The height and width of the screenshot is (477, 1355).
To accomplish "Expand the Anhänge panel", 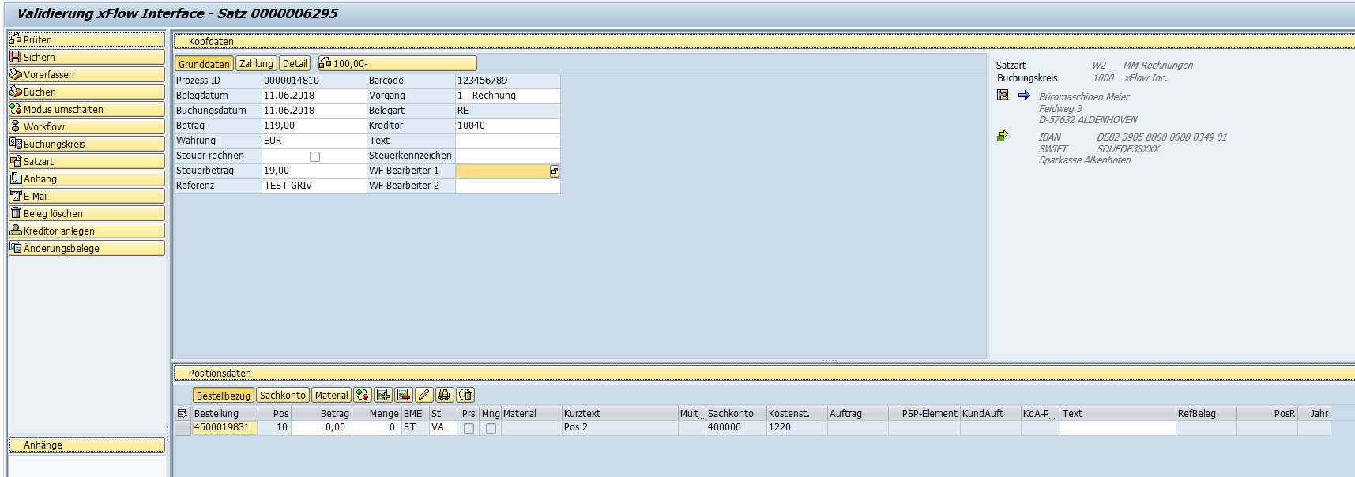I will click(x=87, y=445).
